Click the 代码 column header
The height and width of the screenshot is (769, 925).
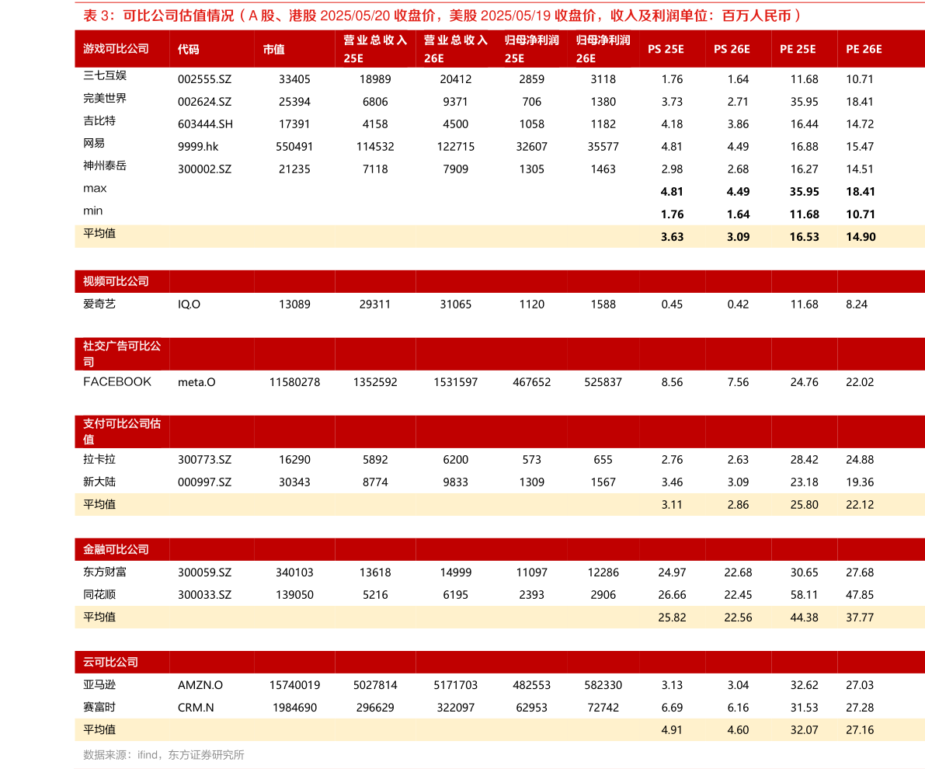click(x=188, y=50)
